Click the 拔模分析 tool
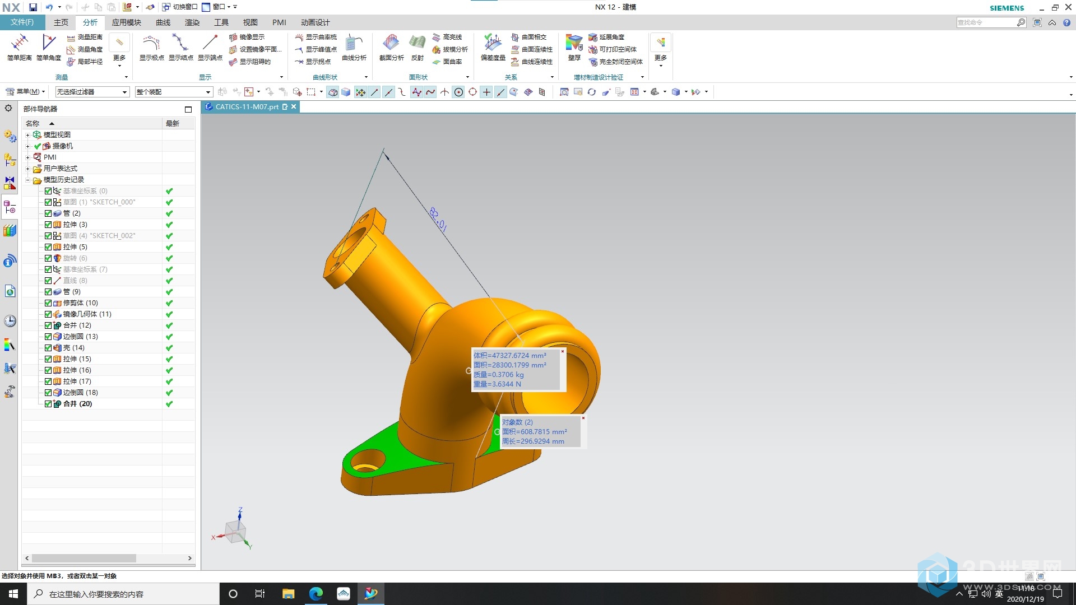This screenshot has width=1076, height=605. (x=450, y=49)
